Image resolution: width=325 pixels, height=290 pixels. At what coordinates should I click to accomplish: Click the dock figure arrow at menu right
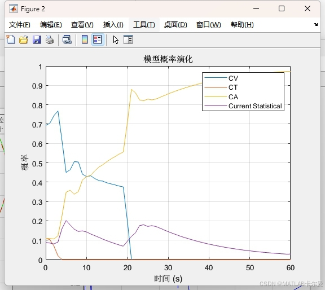pos(315,24)
